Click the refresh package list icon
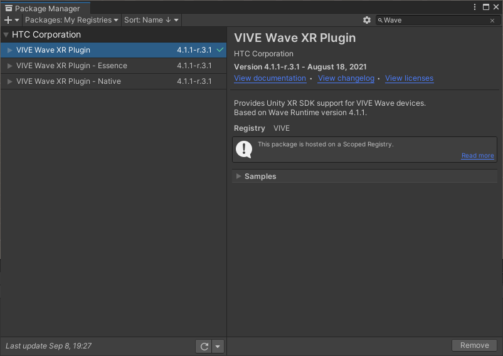Image resolution: width=503 pixels, height=356 pixels. coord(203,346)
